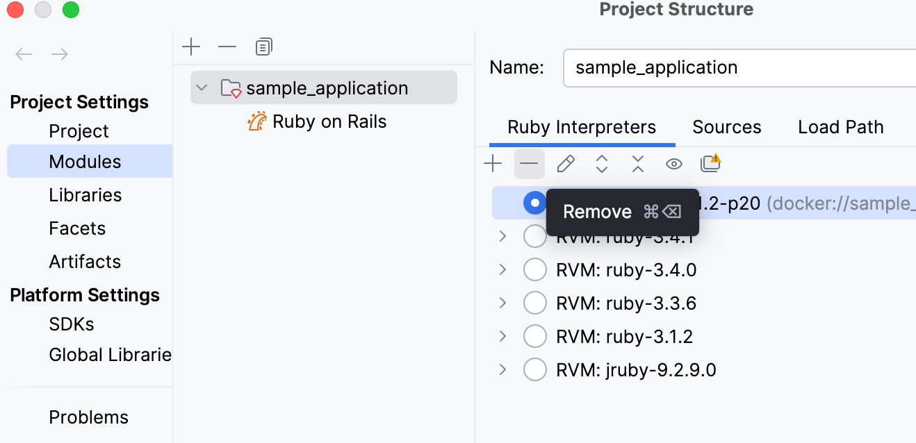Click Remove in the tooltip
This screenshot has height=443, width=916.
click(x=598, y=212)
